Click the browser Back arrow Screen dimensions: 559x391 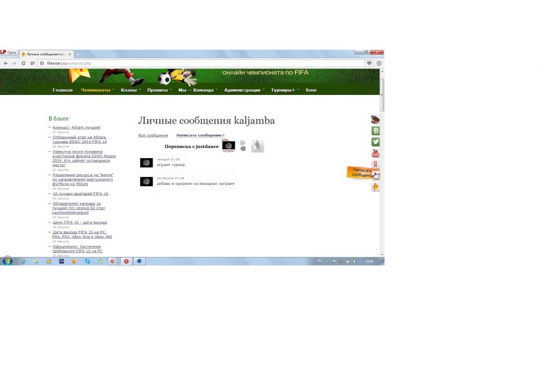coord(6,63)
